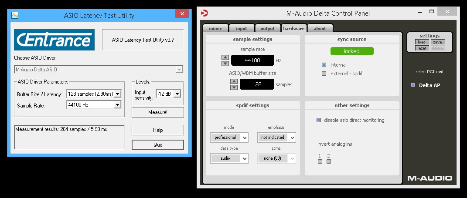Click the Measure! button
The height and width of the screenshot is (198, 467).
tap(158, 112)
